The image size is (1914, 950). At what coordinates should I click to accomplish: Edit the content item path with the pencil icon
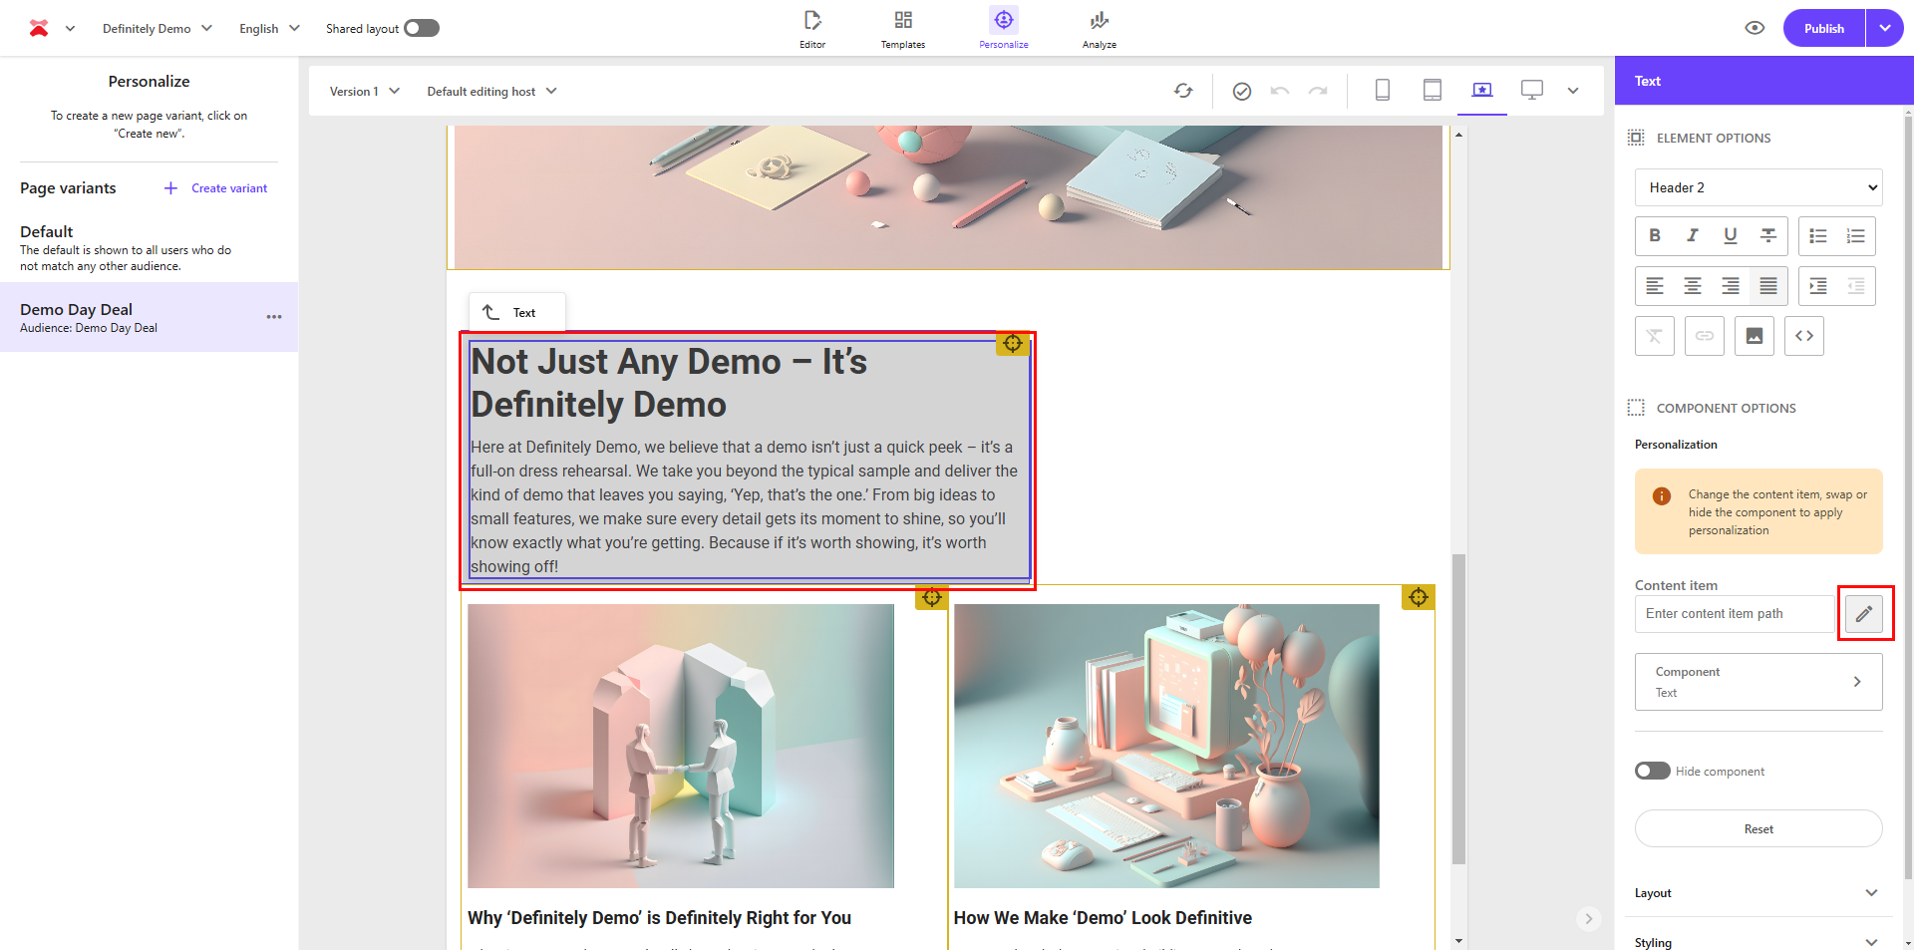pos(1864,614)
